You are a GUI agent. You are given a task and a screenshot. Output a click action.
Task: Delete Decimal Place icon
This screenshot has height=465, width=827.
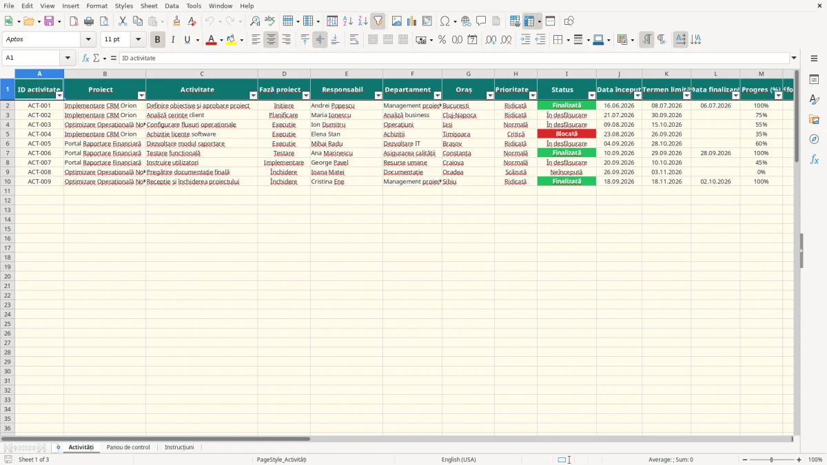click(x=506, y=40)
